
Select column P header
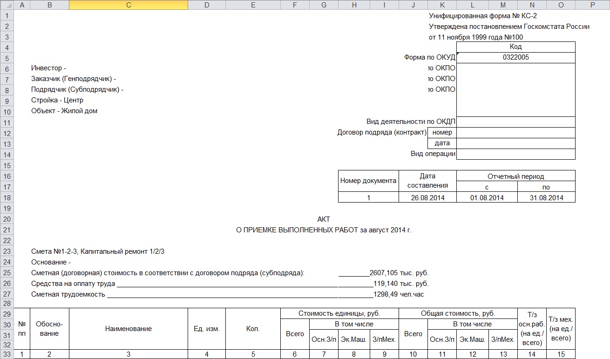(x=592, y=5)
